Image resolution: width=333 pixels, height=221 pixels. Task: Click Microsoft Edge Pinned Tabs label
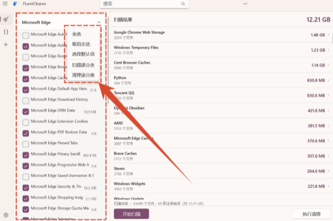(x=54, y=143)
